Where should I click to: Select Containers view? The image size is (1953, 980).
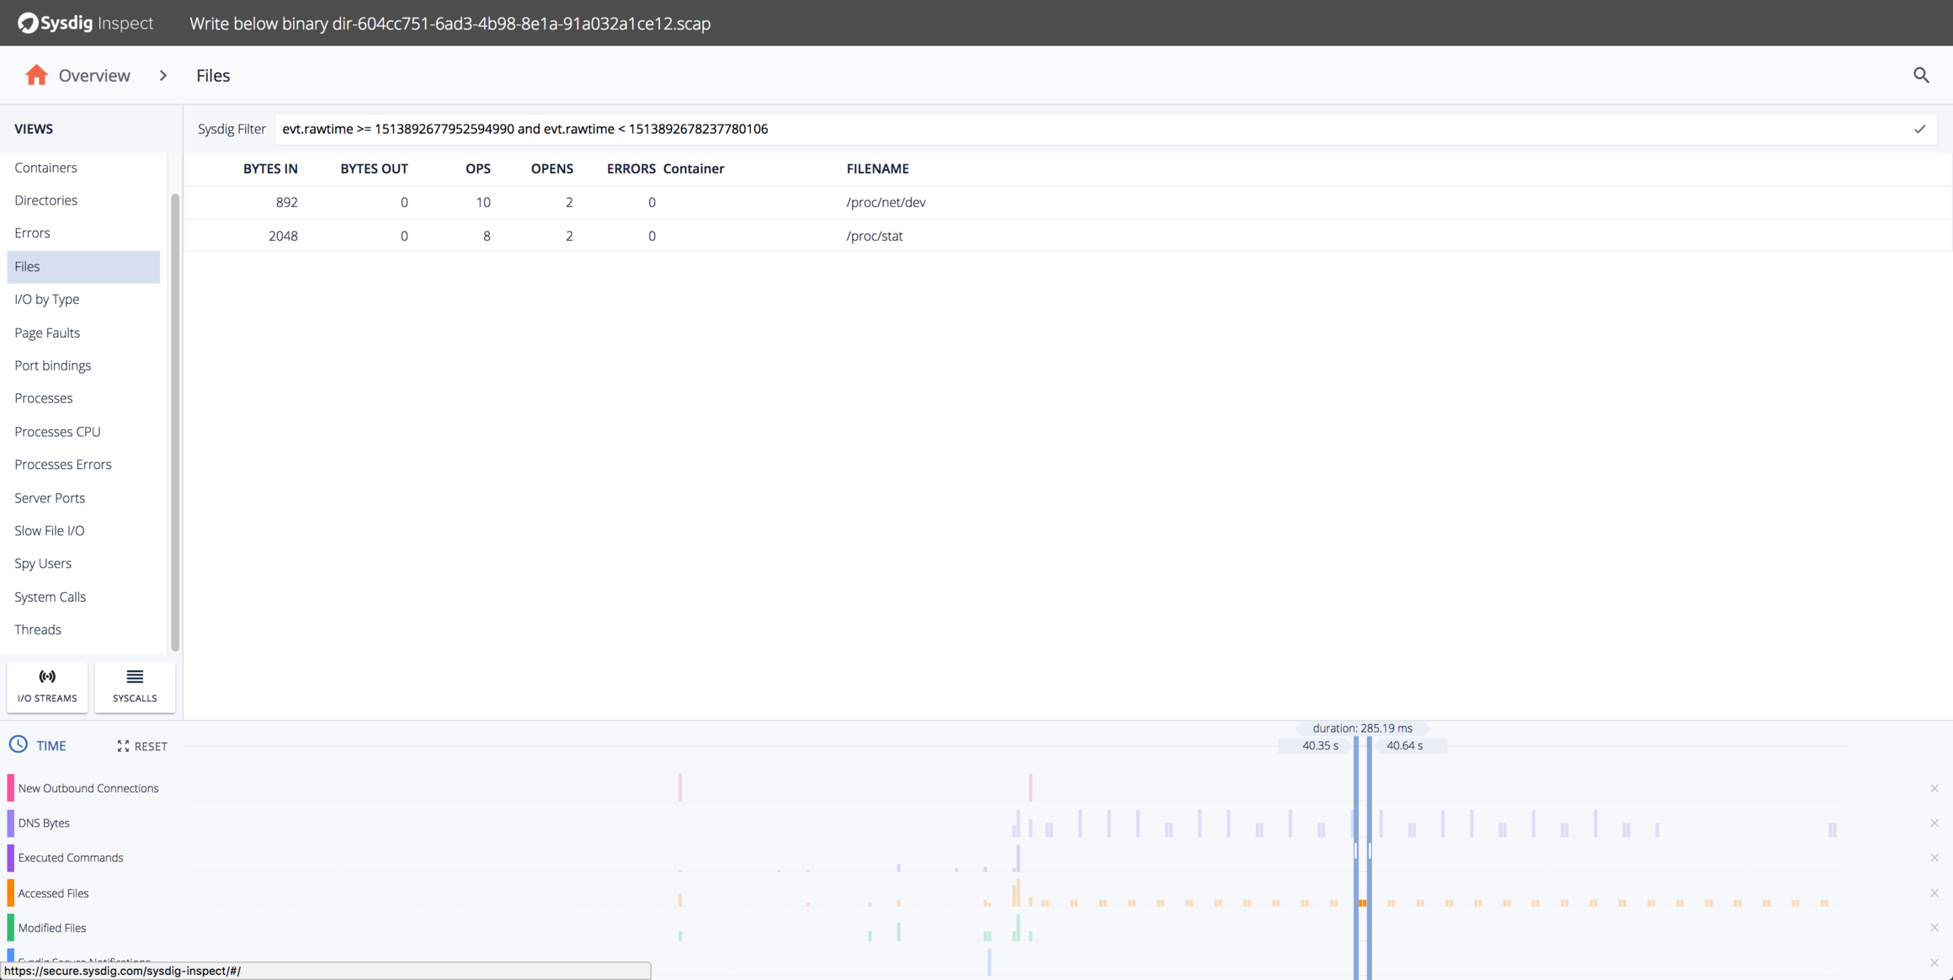pyautogui.click(x=83, y=168)
